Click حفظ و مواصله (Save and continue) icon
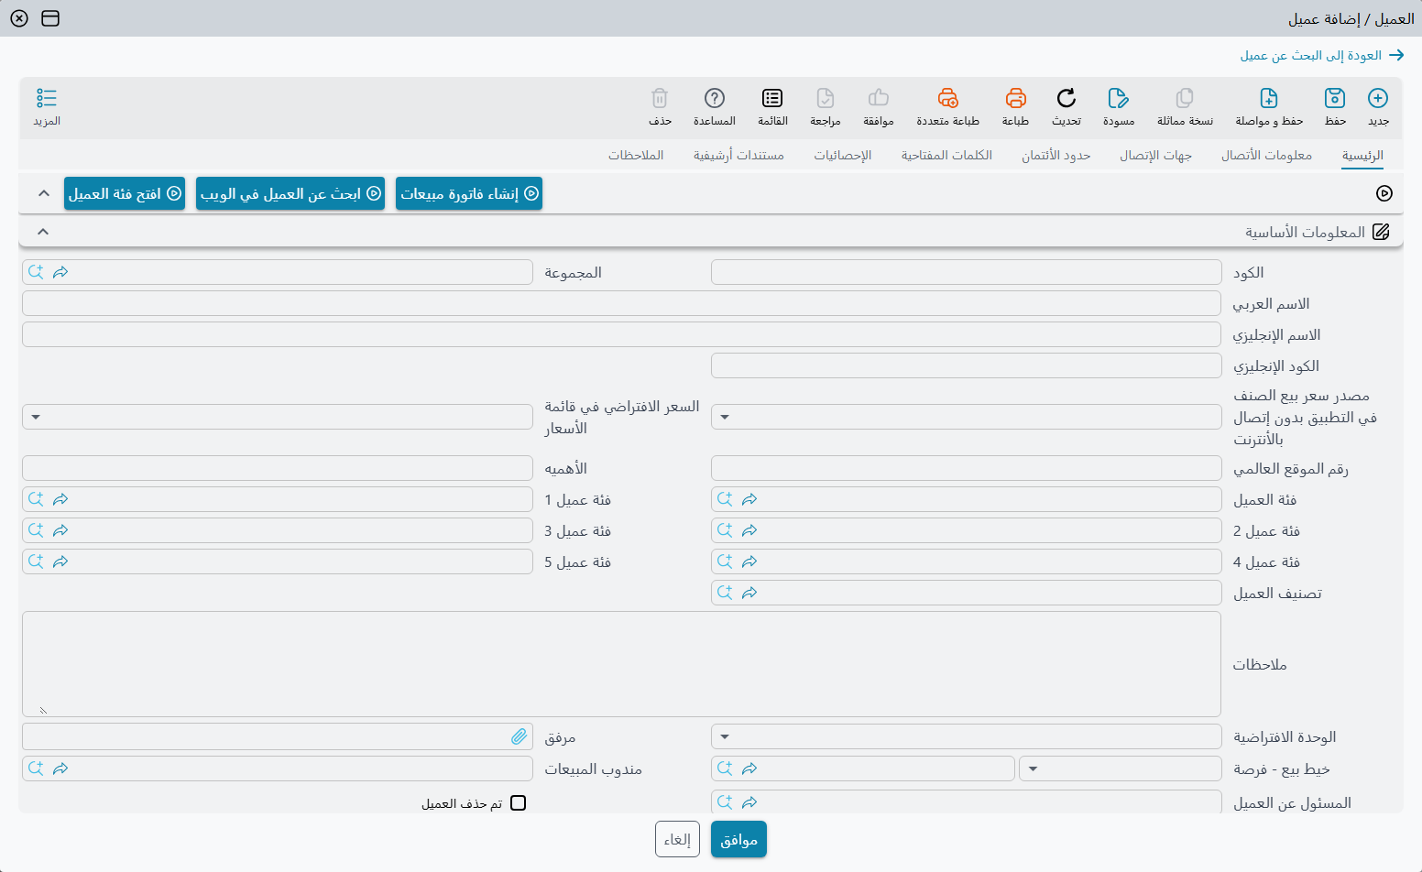Viewport: 1422px width, 872px height. coord(1269,98)
